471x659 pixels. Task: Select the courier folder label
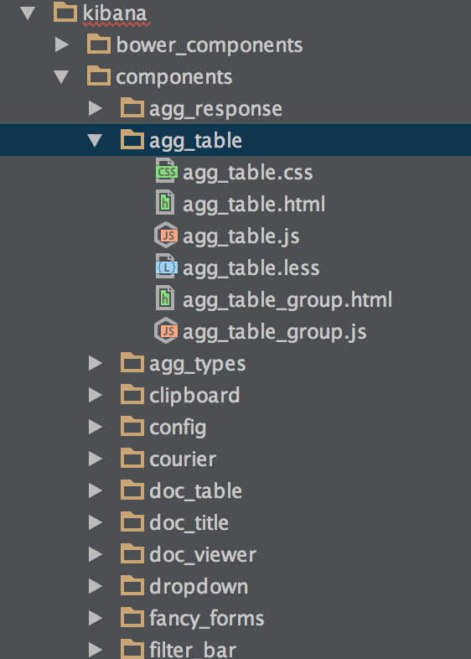pyautogui.click(x=183, y=459)
